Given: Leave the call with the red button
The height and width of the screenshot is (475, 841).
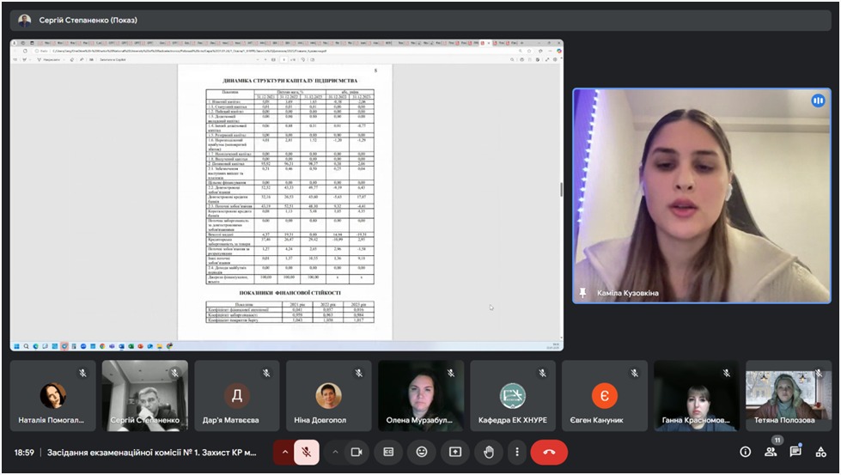Looking at the screenshot, I should click(549, 452).
